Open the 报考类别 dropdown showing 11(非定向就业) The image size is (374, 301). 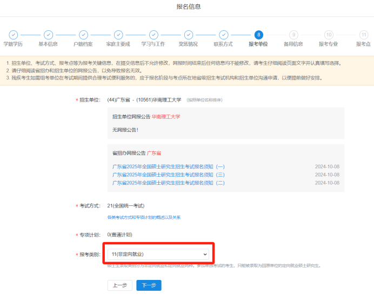click(158, 254)
